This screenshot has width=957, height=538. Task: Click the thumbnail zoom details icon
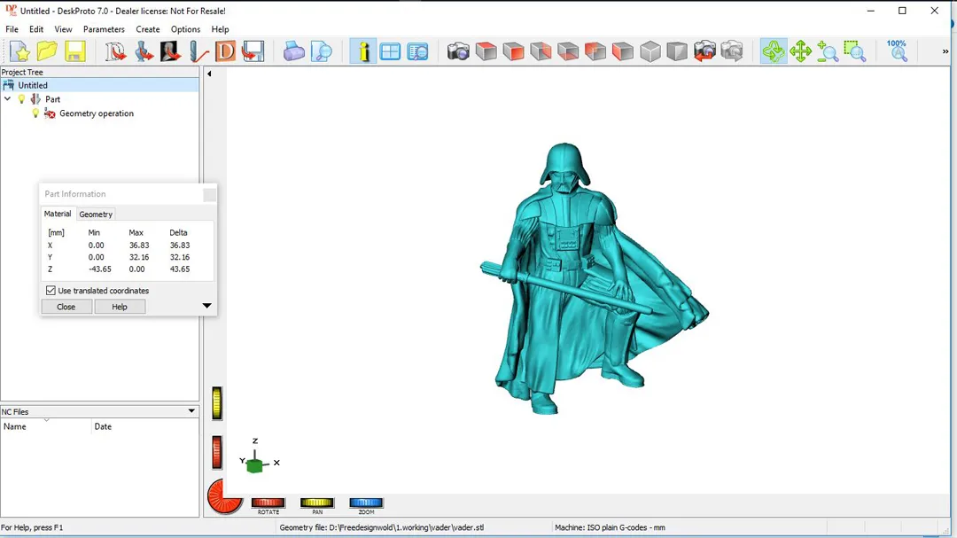pyautogui.click(x=418, y=51)
